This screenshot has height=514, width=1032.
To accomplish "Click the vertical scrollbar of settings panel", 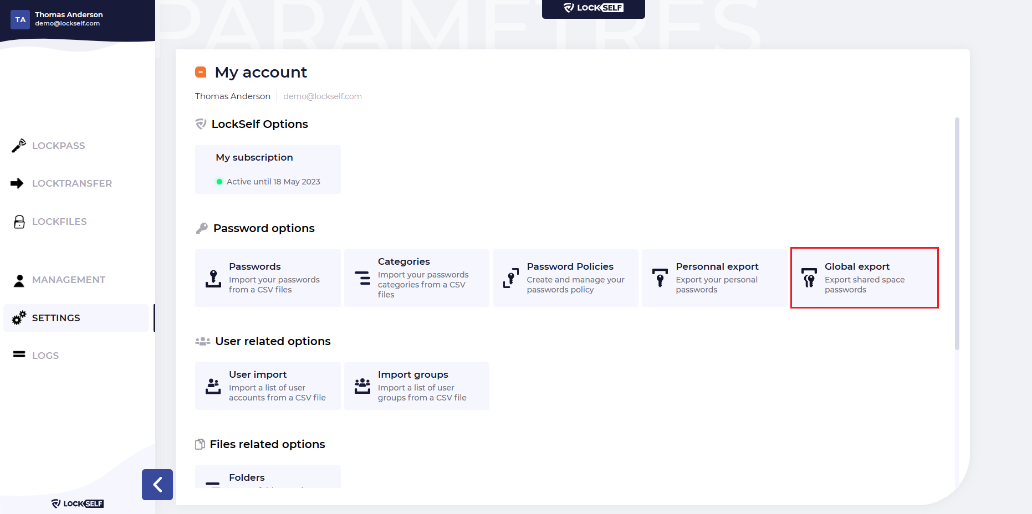I will (x=957, y=233).
